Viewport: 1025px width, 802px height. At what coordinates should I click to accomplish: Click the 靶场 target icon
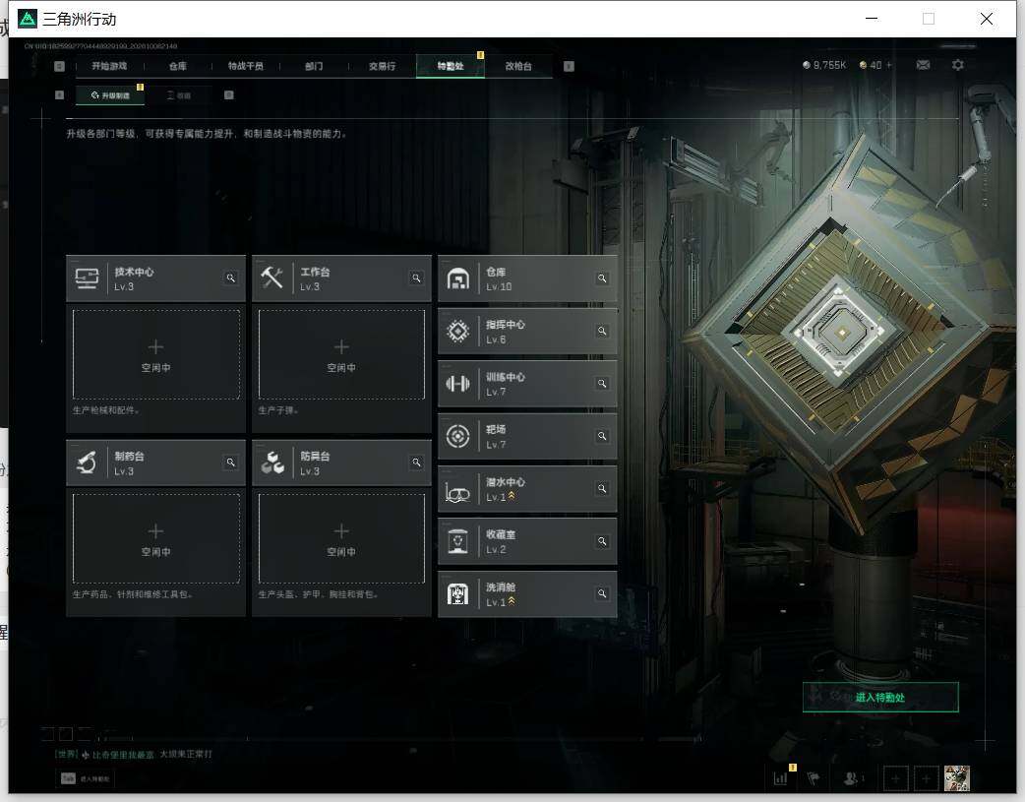point(458,436)
